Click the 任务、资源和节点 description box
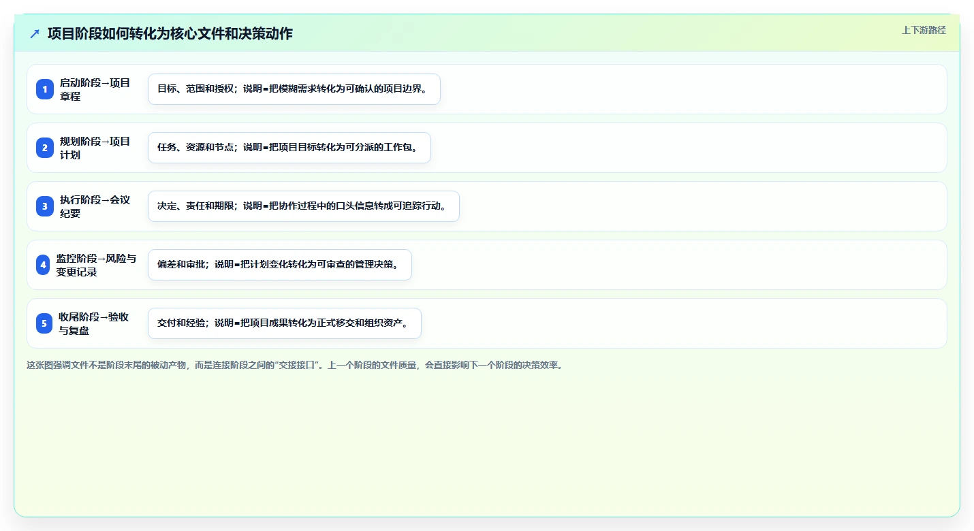The width and height of the screenshot is (974, 531). (x=289, y=148)
